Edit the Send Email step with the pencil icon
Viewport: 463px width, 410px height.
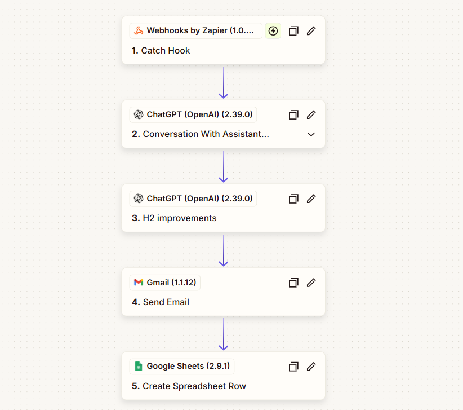tap(311, 283)
